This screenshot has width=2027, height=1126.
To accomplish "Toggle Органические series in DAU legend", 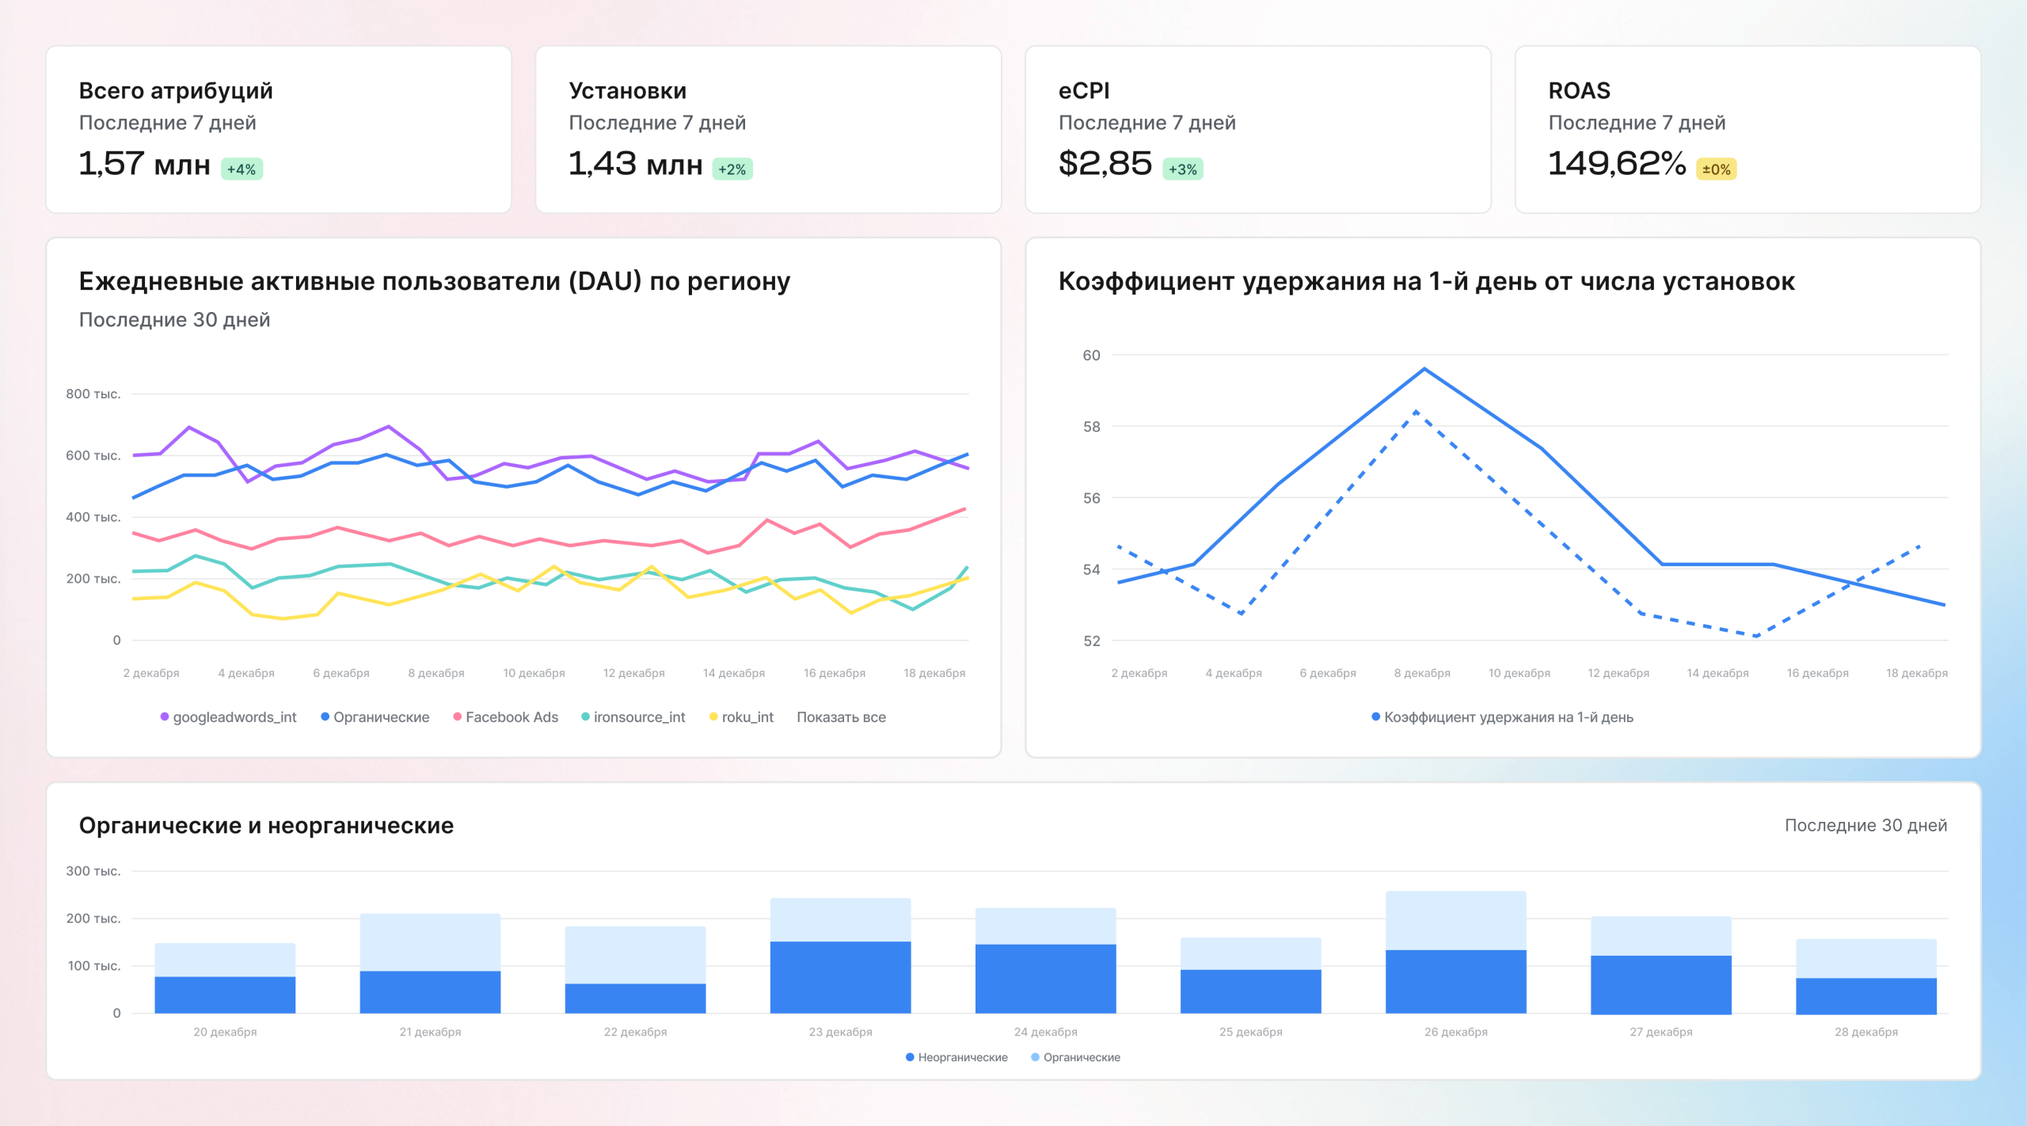I will [381, 717].
